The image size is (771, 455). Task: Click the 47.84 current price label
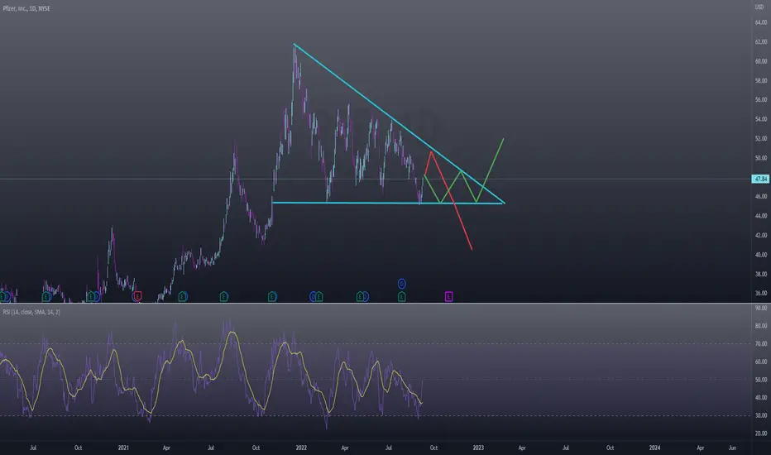[x=761, y=179]
